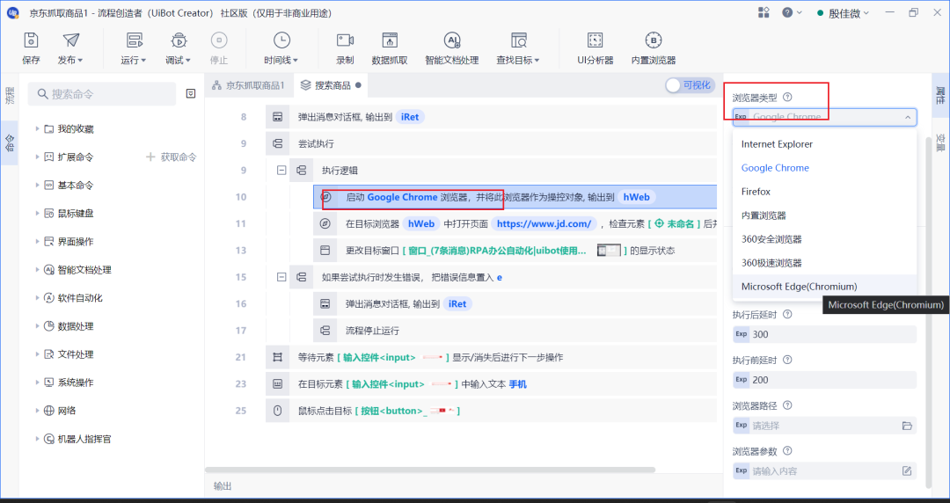Click the Exp button beside 执行前延时 value
Viewport: 950px width, 503px height.
pos(741,379)
